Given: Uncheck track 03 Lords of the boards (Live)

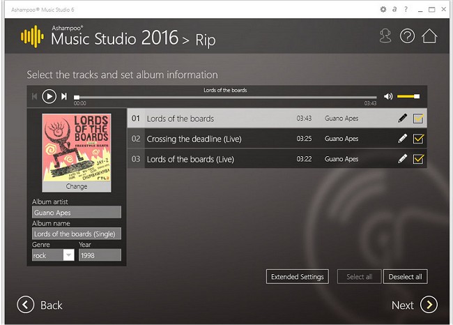Looking at the screenshot, I should (418, 159).
